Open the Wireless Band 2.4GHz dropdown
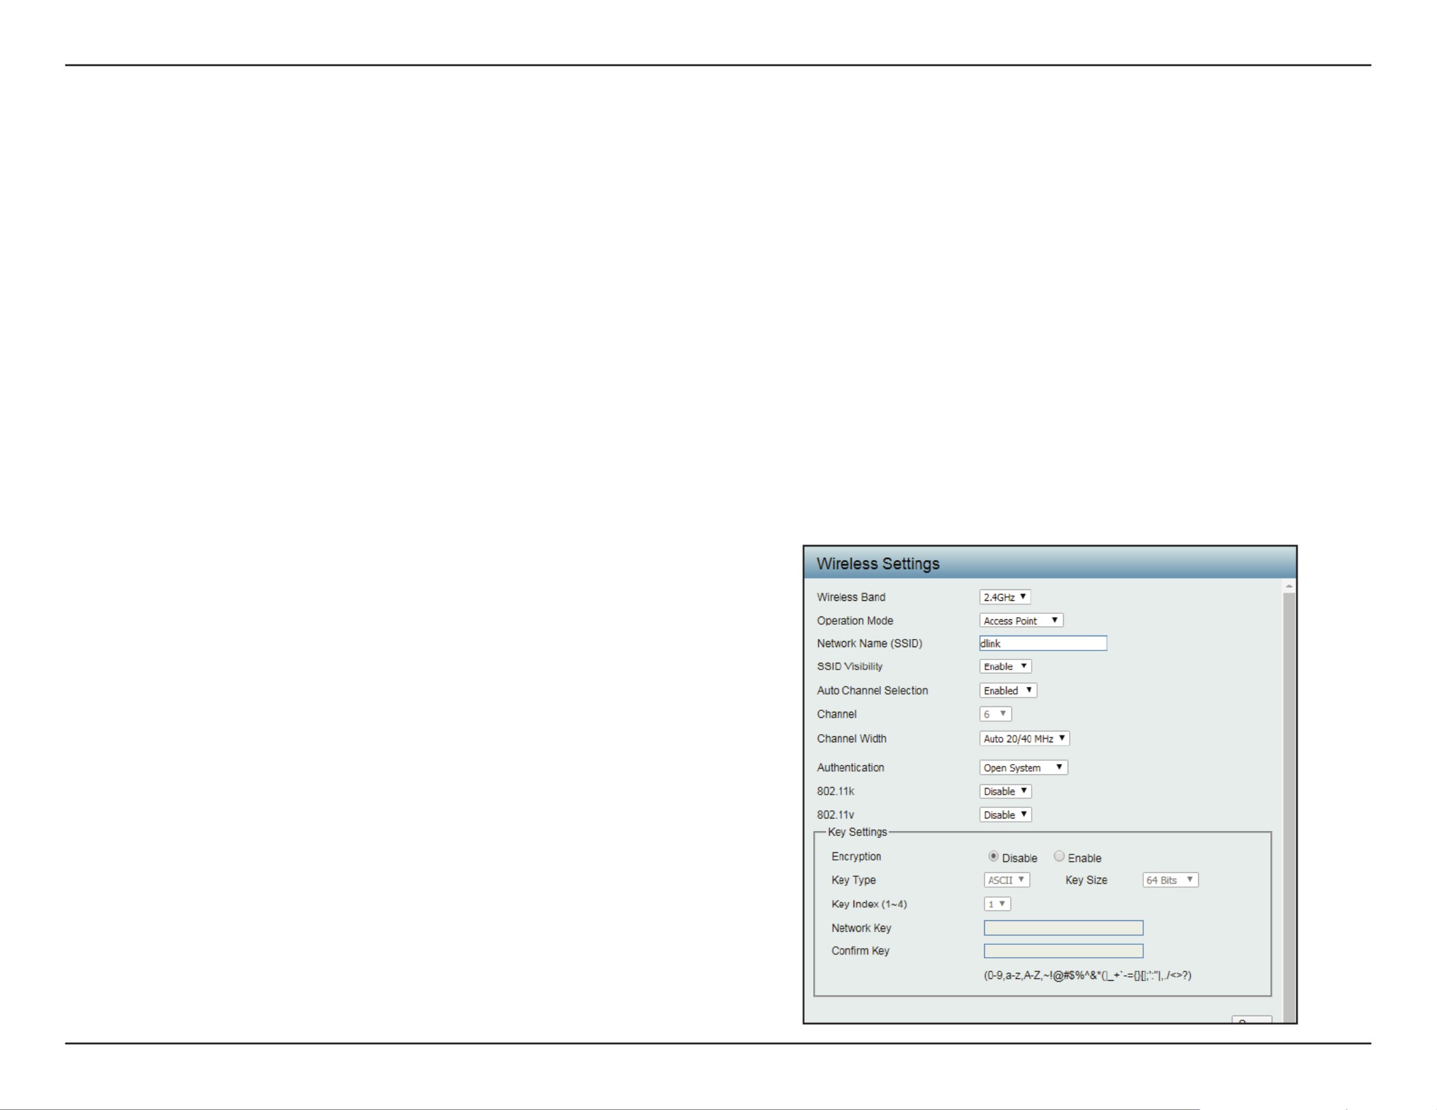 1004,597
